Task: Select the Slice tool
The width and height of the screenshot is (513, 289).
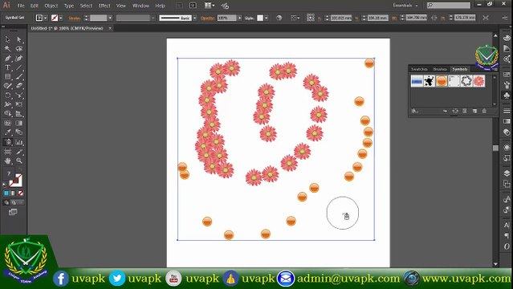Action: click(19, 152)
